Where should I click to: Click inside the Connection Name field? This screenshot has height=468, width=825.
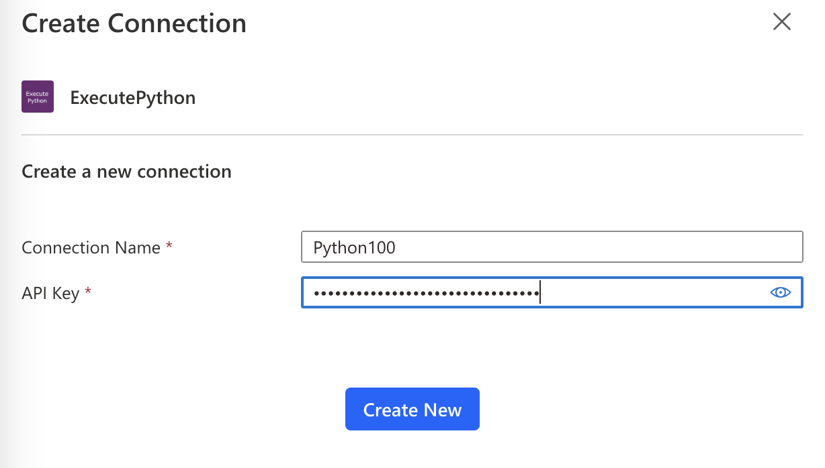551,247
